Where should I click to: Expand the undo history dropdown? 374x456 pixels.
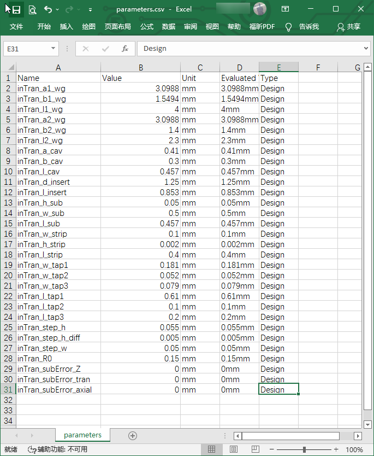click(x=57, y=10)
